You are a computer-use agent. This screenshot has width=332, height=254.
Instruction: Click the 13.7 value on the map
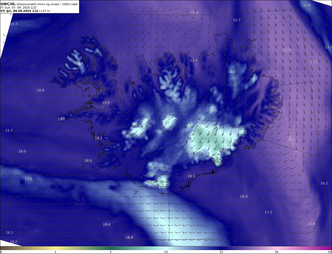pyautogui.click(x=14, y=24)
